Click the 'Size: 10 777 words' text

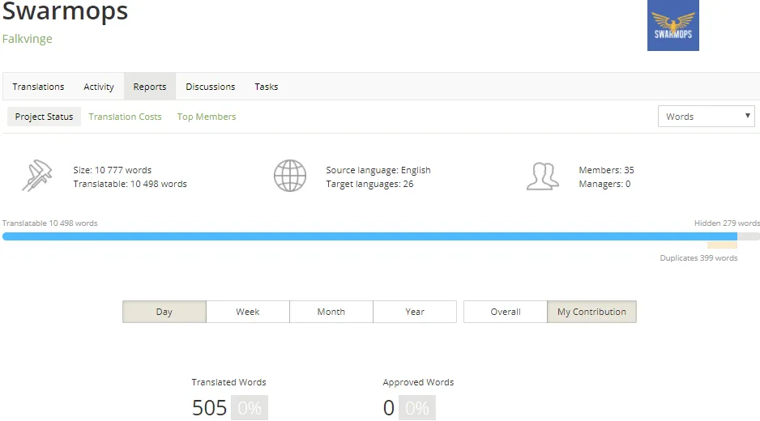pos(113,170)
